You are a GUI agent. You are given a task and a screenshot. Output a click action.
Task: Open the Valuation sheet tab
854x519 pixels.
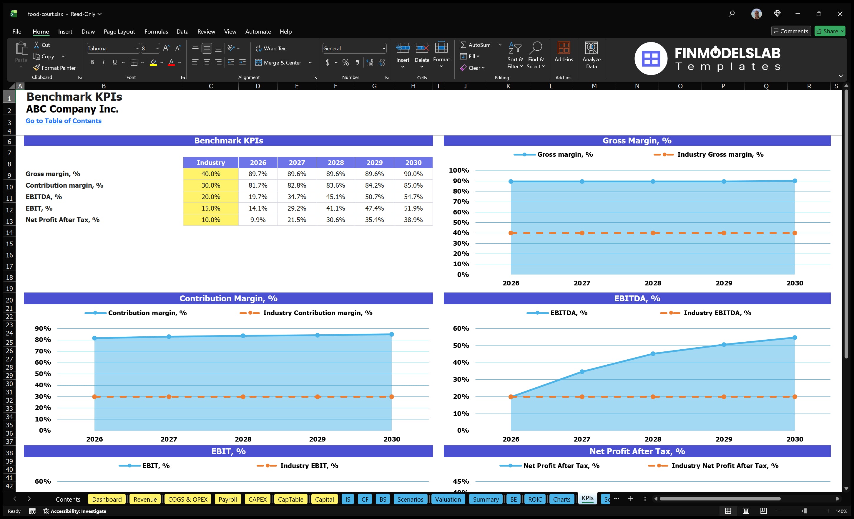click(x=448, y=499)
